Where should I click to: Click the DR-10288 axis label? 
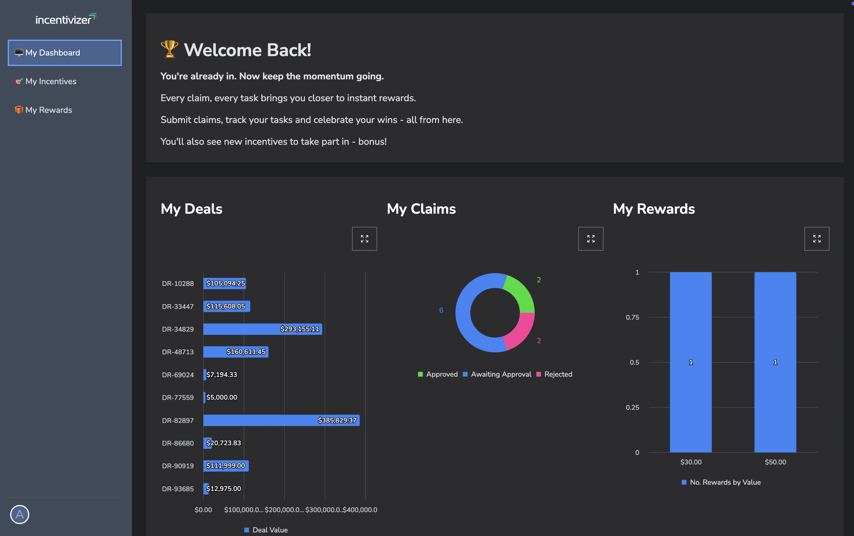pos(178,284)
